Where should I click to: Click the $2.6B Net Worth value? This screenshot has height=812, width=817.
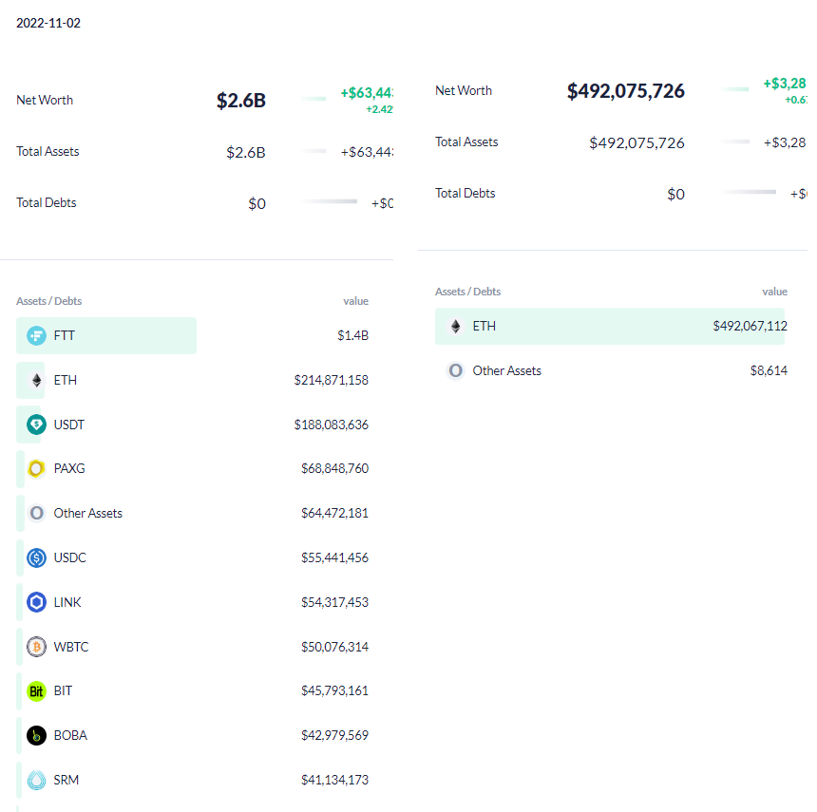click(x=240, y=100)
